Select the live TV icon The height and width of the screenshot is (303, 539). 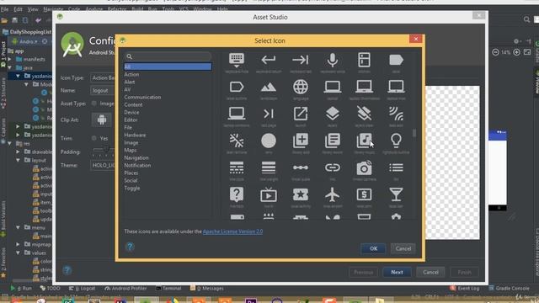[x=269, y=194]
